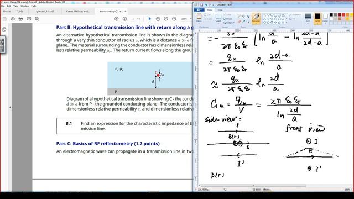Go to the next page with the down arrow
The height and width of the screenshot is (199, 354).
tap(124, 19)
